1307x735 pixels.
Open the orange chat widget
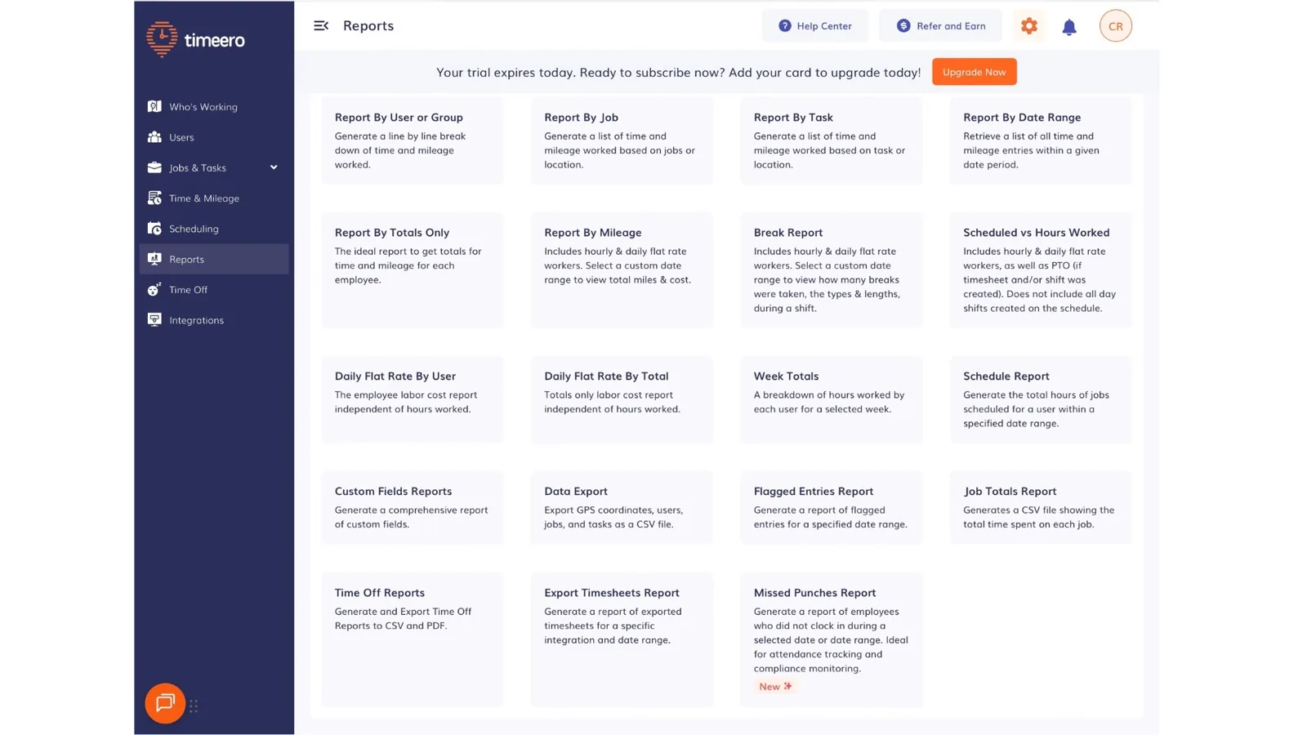165,703
